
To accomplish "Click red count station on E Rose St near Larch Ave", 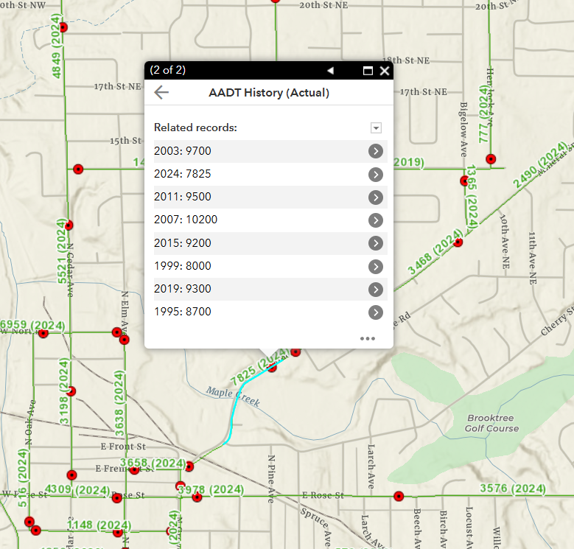I will [399, 497].
